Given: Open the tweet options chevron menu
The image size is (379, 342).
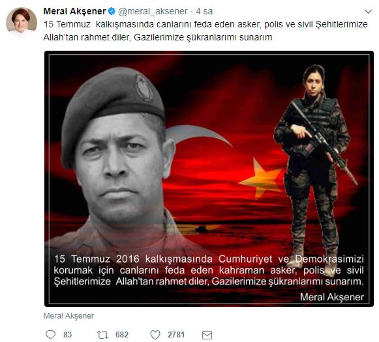Looking at the screenshot, I should 368,12.
